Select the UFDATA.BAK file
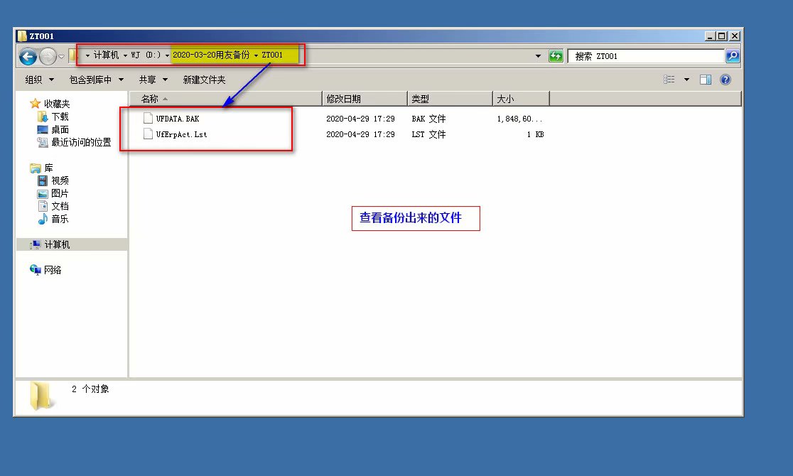 coord(177,119)
